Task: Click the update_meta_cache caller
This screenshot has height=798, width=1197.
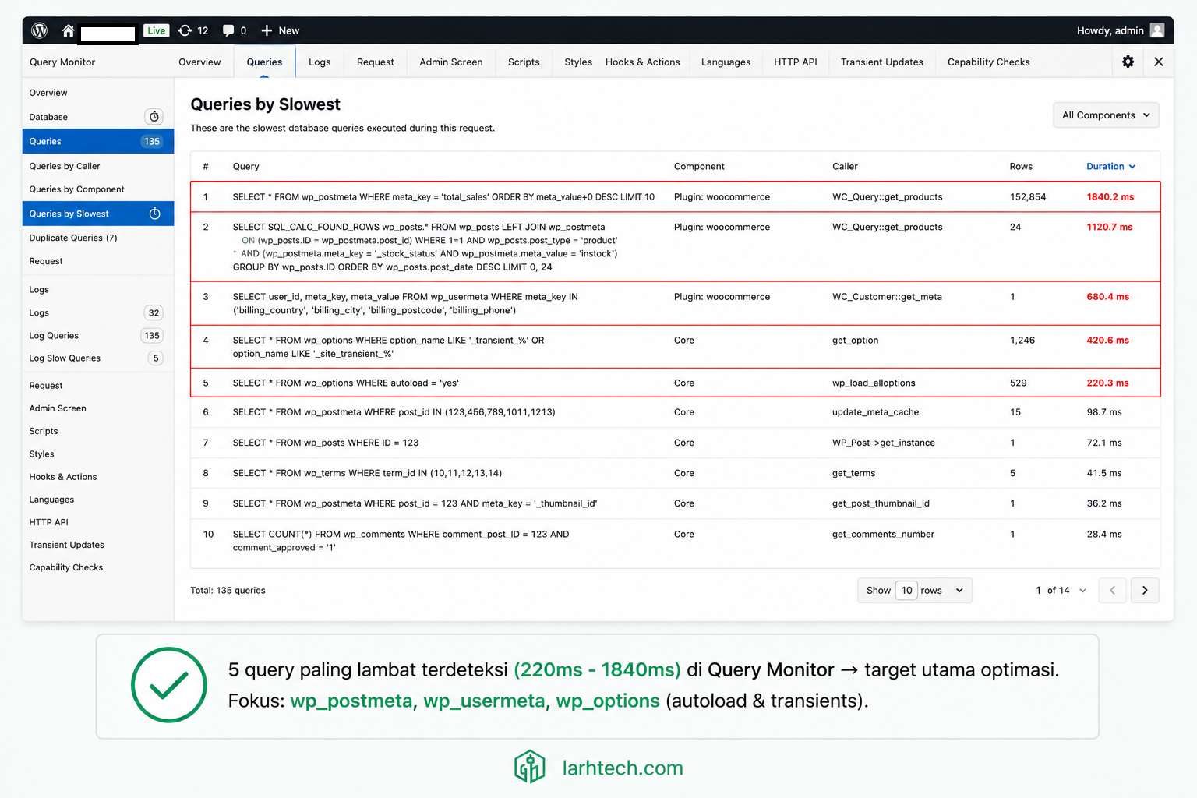Action: click(875, 412)
